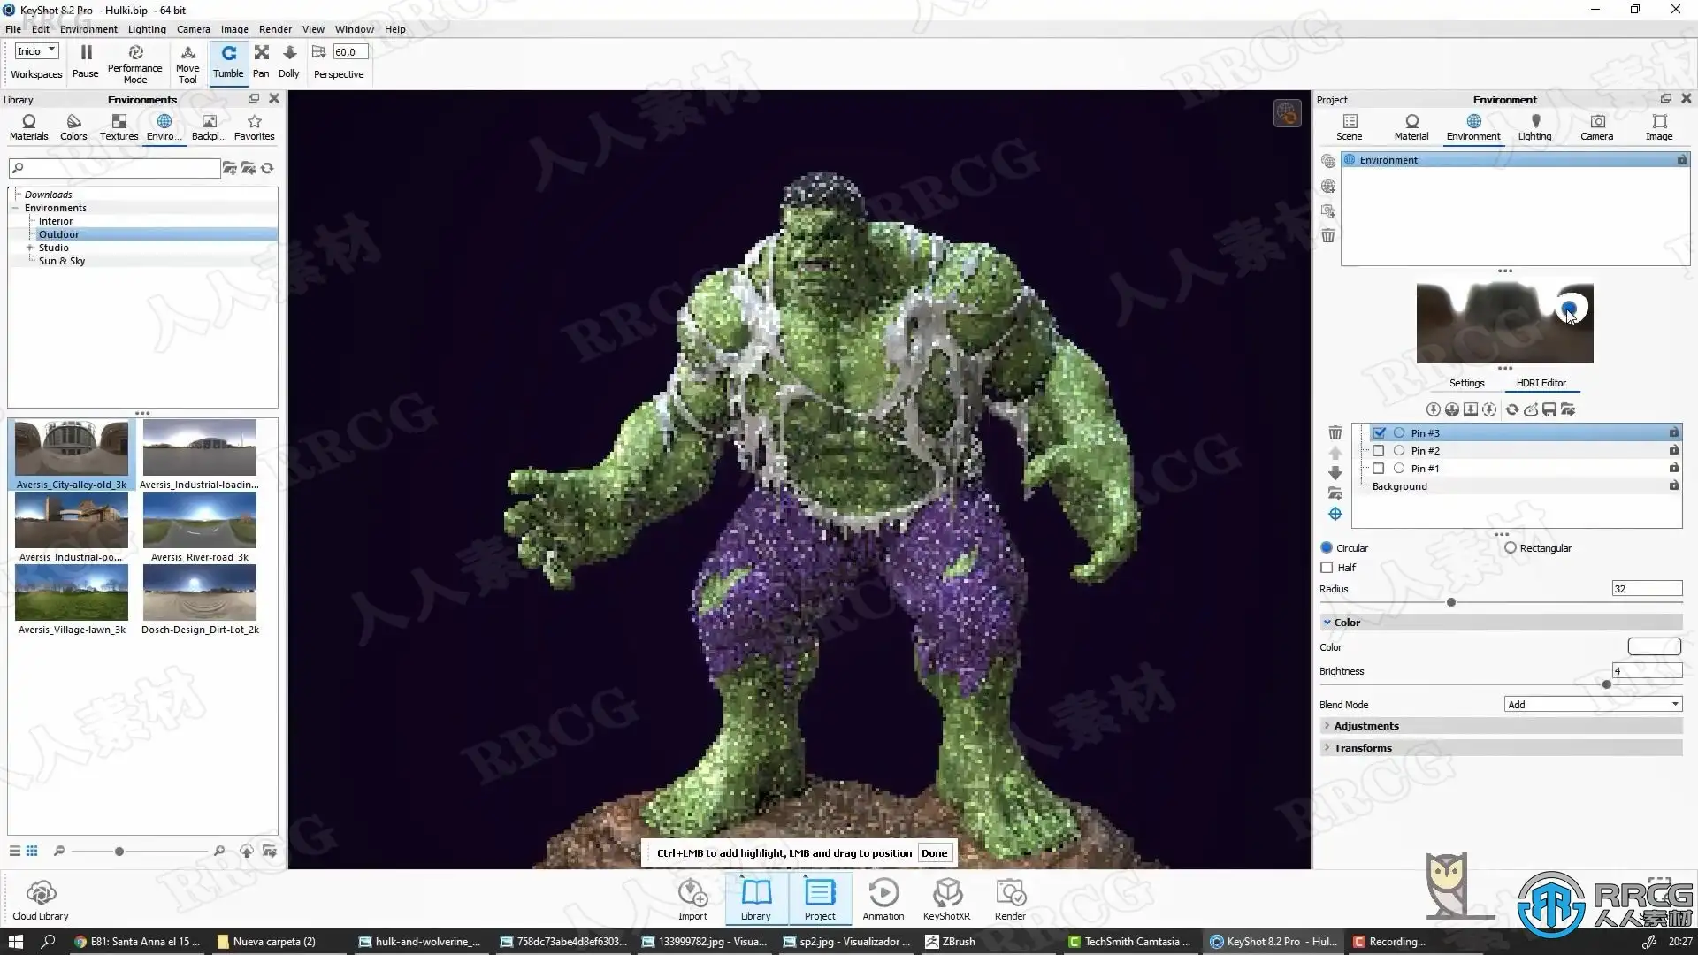Switch to Materials library tab
The width and height of the screenshot is (1698, 955).
pyautogui.click(x=29, y=126)
